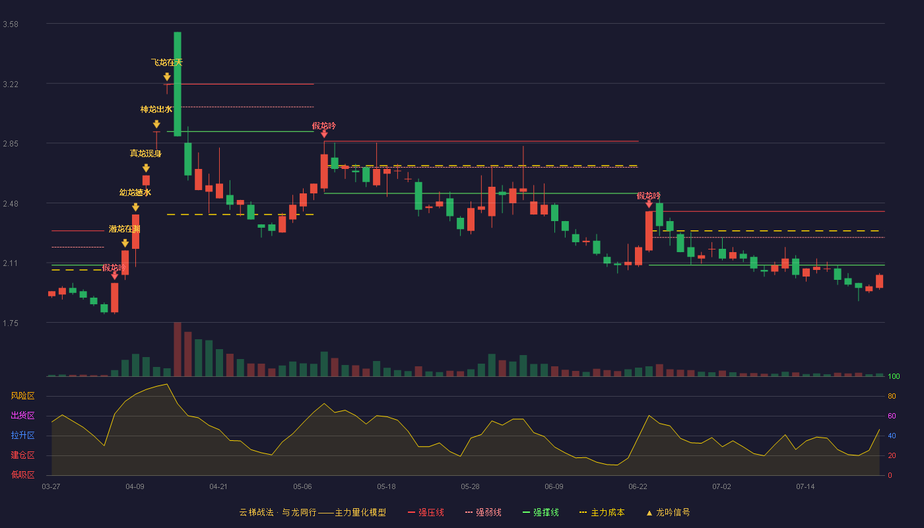Click the tallest volume bar
Screen dimensions: 924x528
178,349
